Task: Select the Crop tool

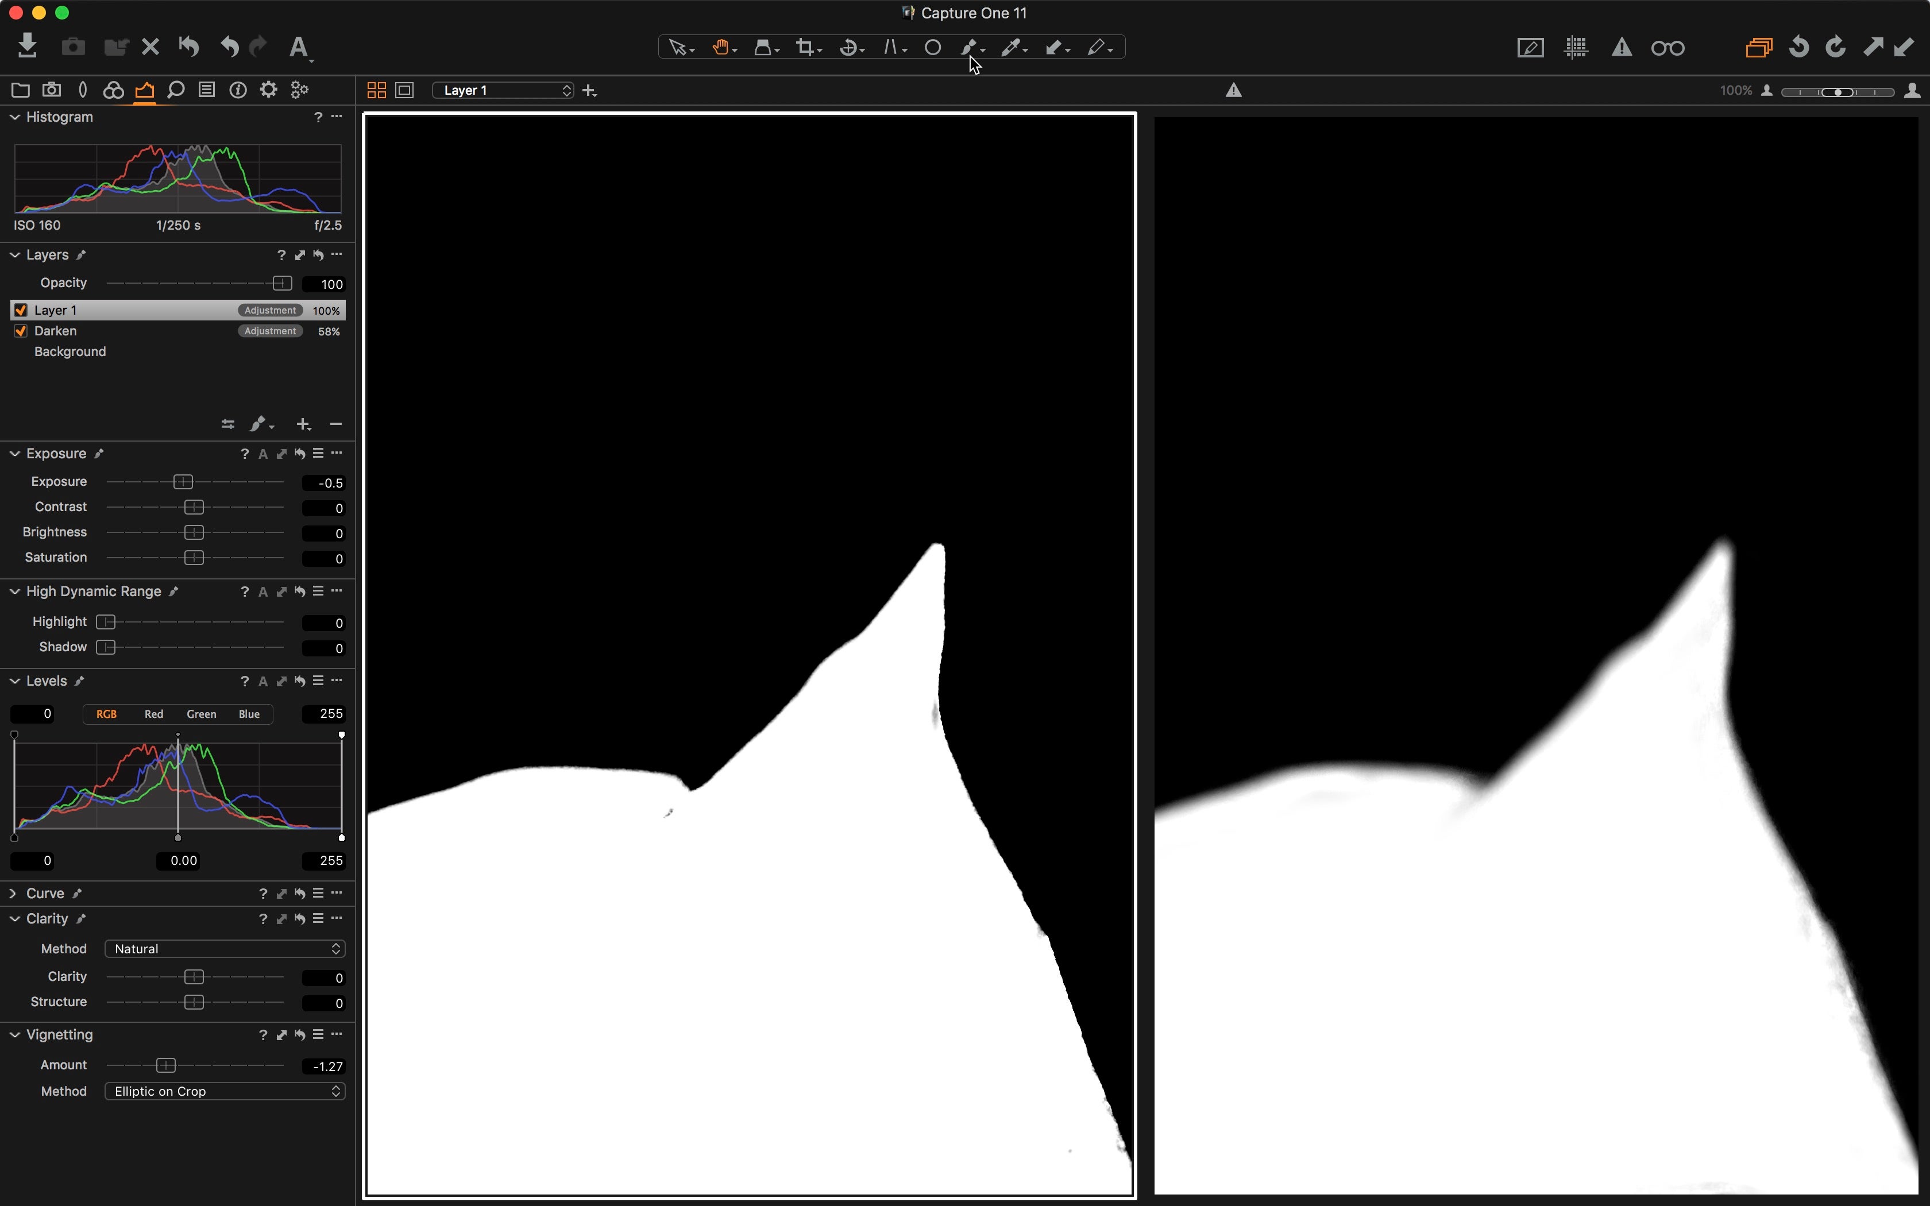Action: click(808, 48)
